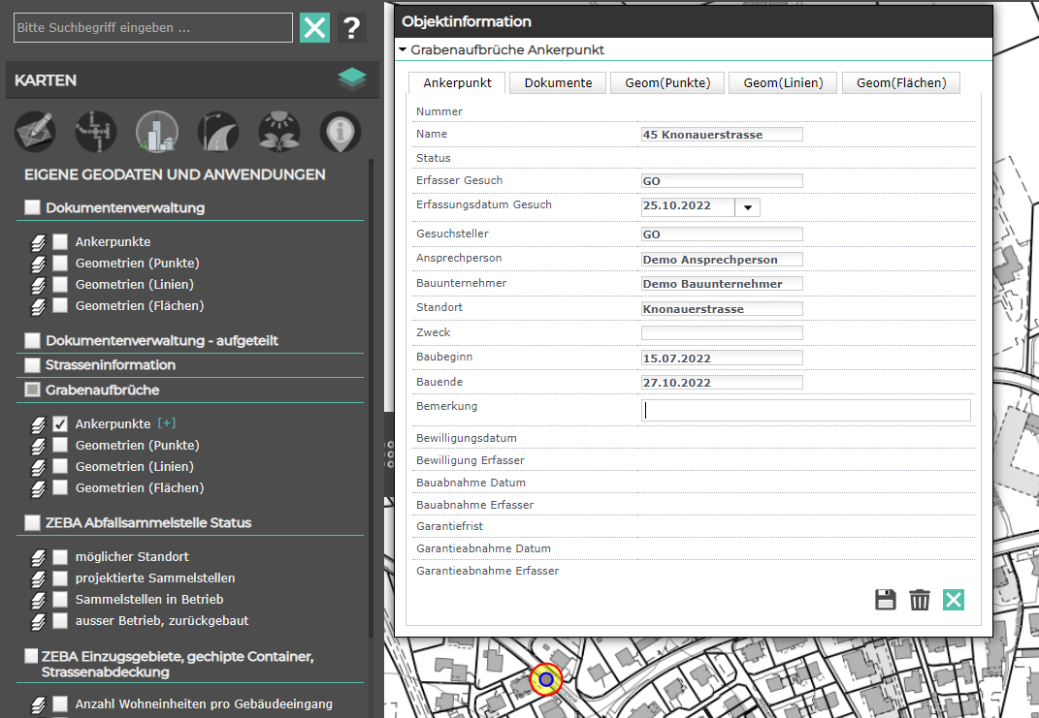Open the Erfassungsdatum Gesuch date dropdown
This screenshot has height=718, width=1039.
pyautogui.click(x=747, y=206)
